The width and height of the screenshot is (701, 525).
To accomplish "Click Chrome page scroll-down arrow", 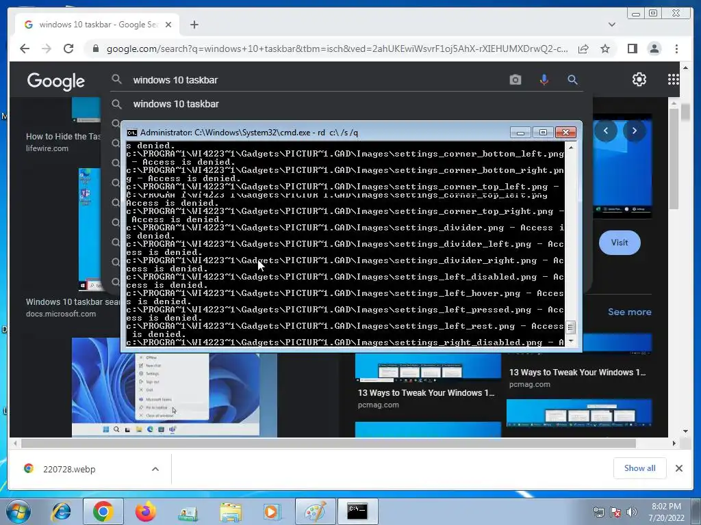I will point(685,431).
